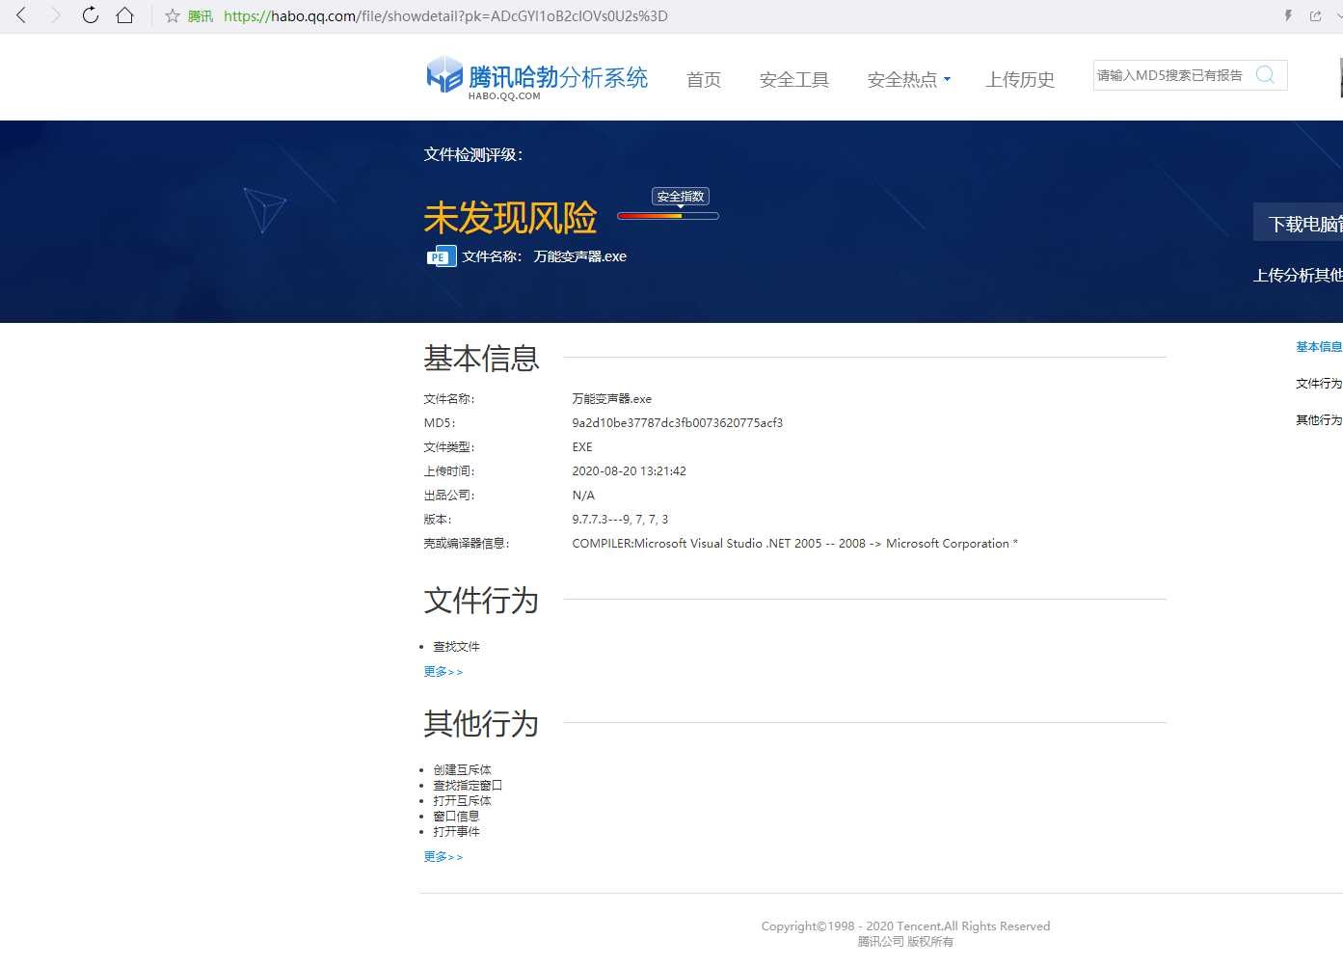Click the MD5 hash value text
This screenshot has height=966, width=1343.
coord(678,423)
